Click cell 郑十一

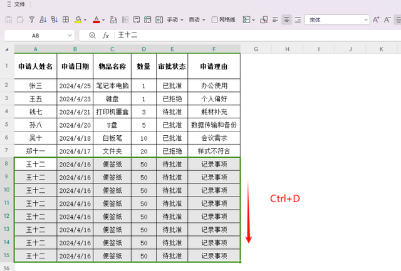[x=36, y=151]
